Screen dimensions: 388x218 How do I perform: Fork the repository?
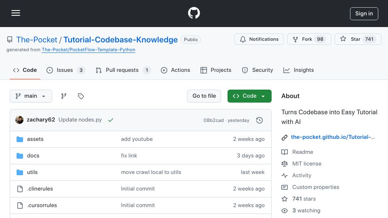(309, 39)
